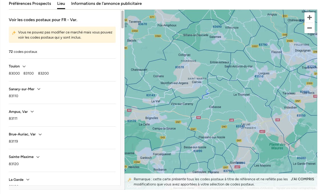Image resolution: width=321 pixels, height=194 pixels.
Task: Click the 83570 area label on map
Action: pyautogui.click(x=180, y=67)
